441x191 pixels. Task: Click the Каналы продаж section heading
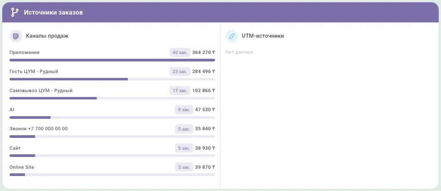(47, 36)
